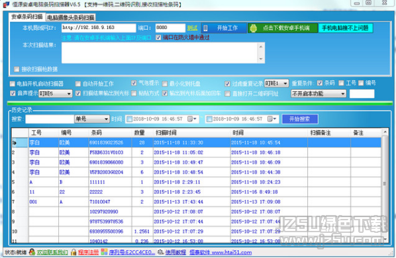
Task: Click the history table scrollbar thumb
Action: coord(385,184)
